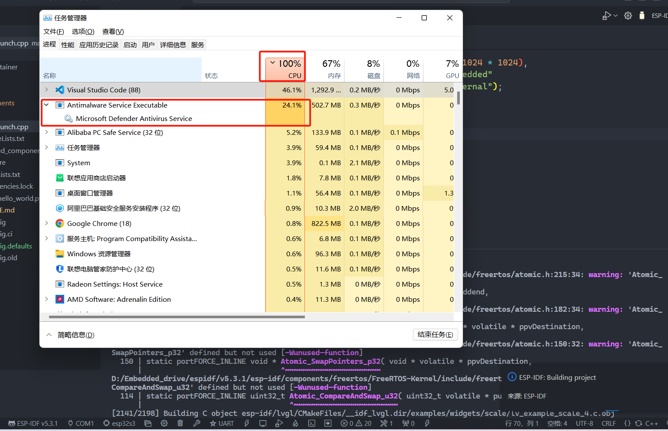
Task: Expand the 任务管理器 process row
Action: point(47,147)
